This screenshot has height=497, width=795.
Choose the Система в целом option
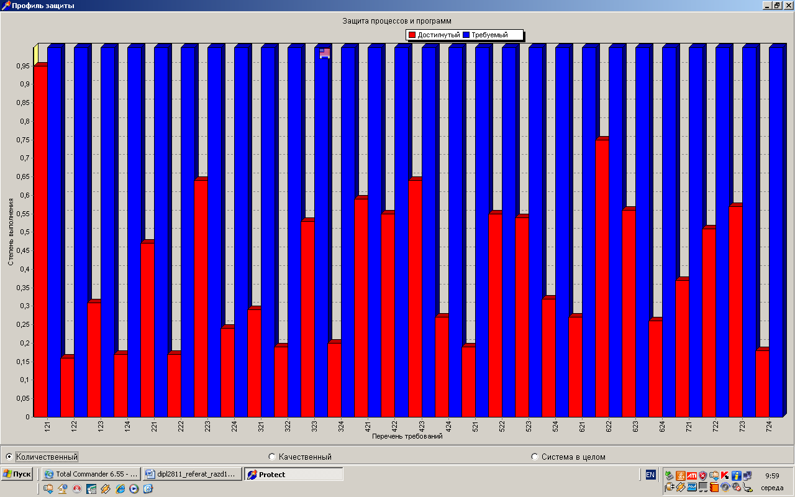(535, 457)
